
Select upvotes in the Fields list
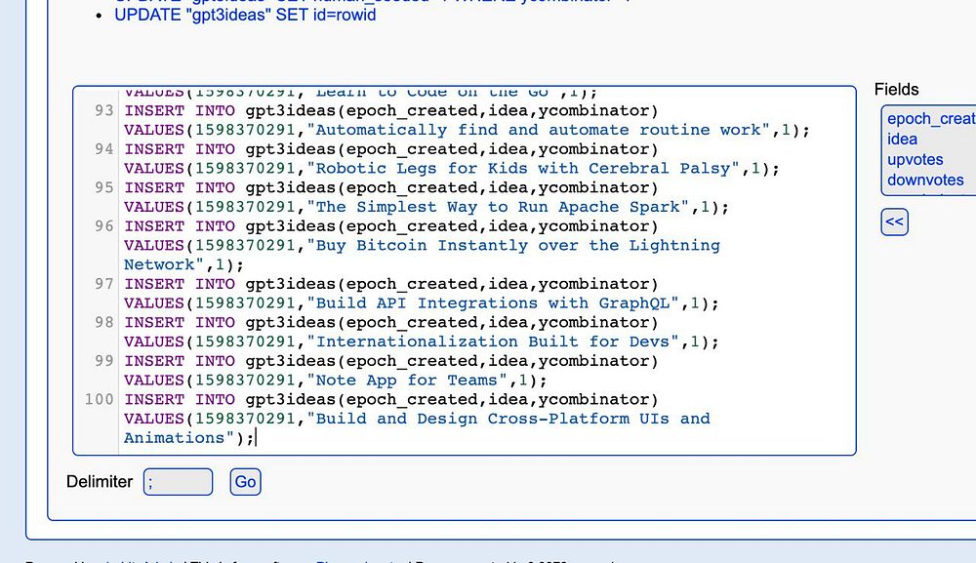915,160
